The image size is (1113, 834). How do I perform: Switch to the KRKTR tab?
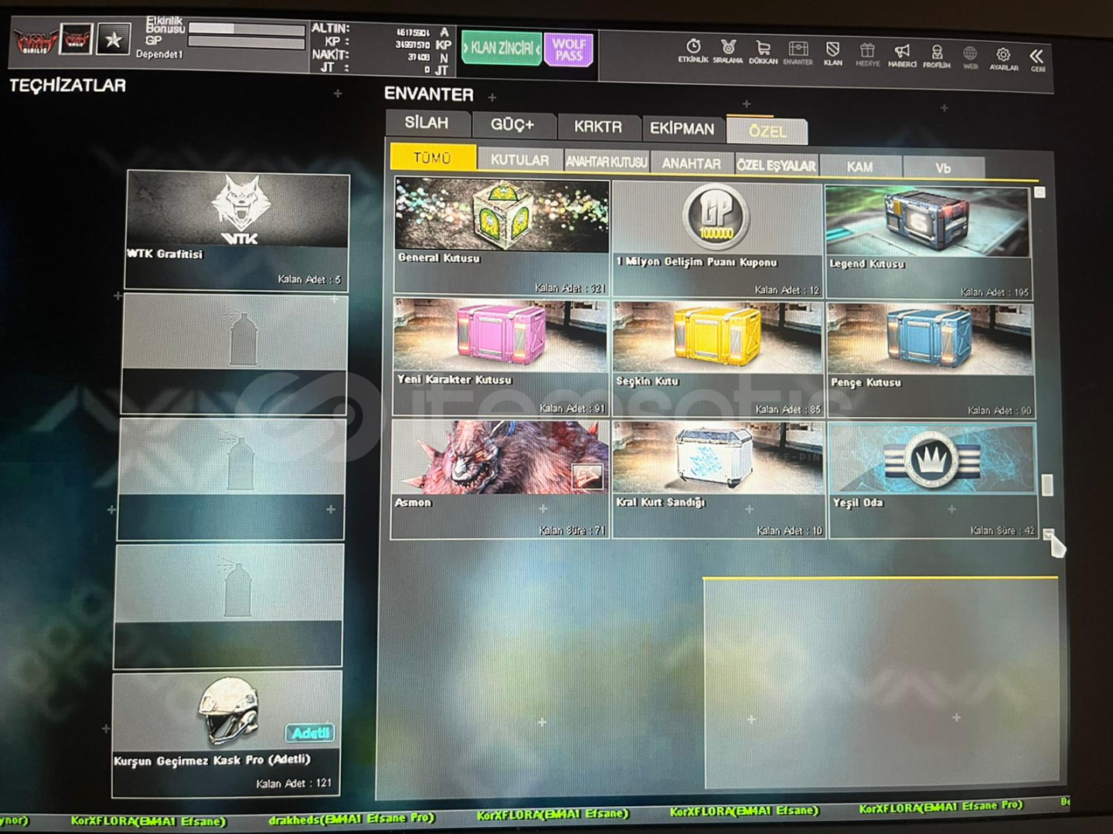597,127
